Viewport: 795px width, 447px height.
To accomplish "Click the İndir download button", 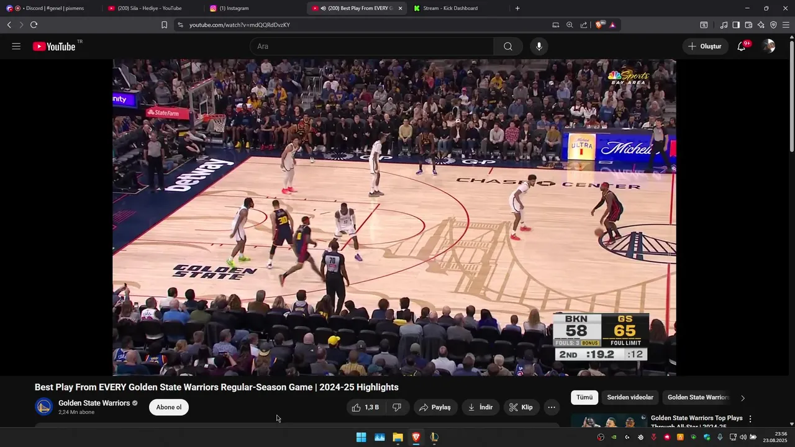I will pyautogui.click(x=480, y=407).
